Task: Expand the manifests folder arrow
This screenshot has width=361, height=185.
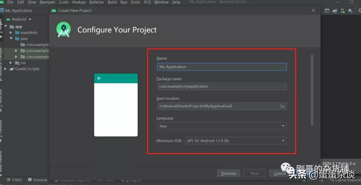Action: [11, 32]
